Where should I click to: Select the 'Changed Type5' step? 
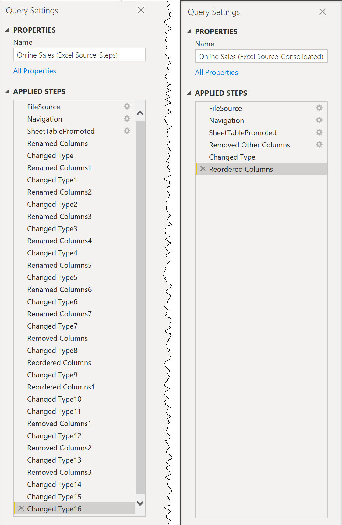[x=74, y=277]
